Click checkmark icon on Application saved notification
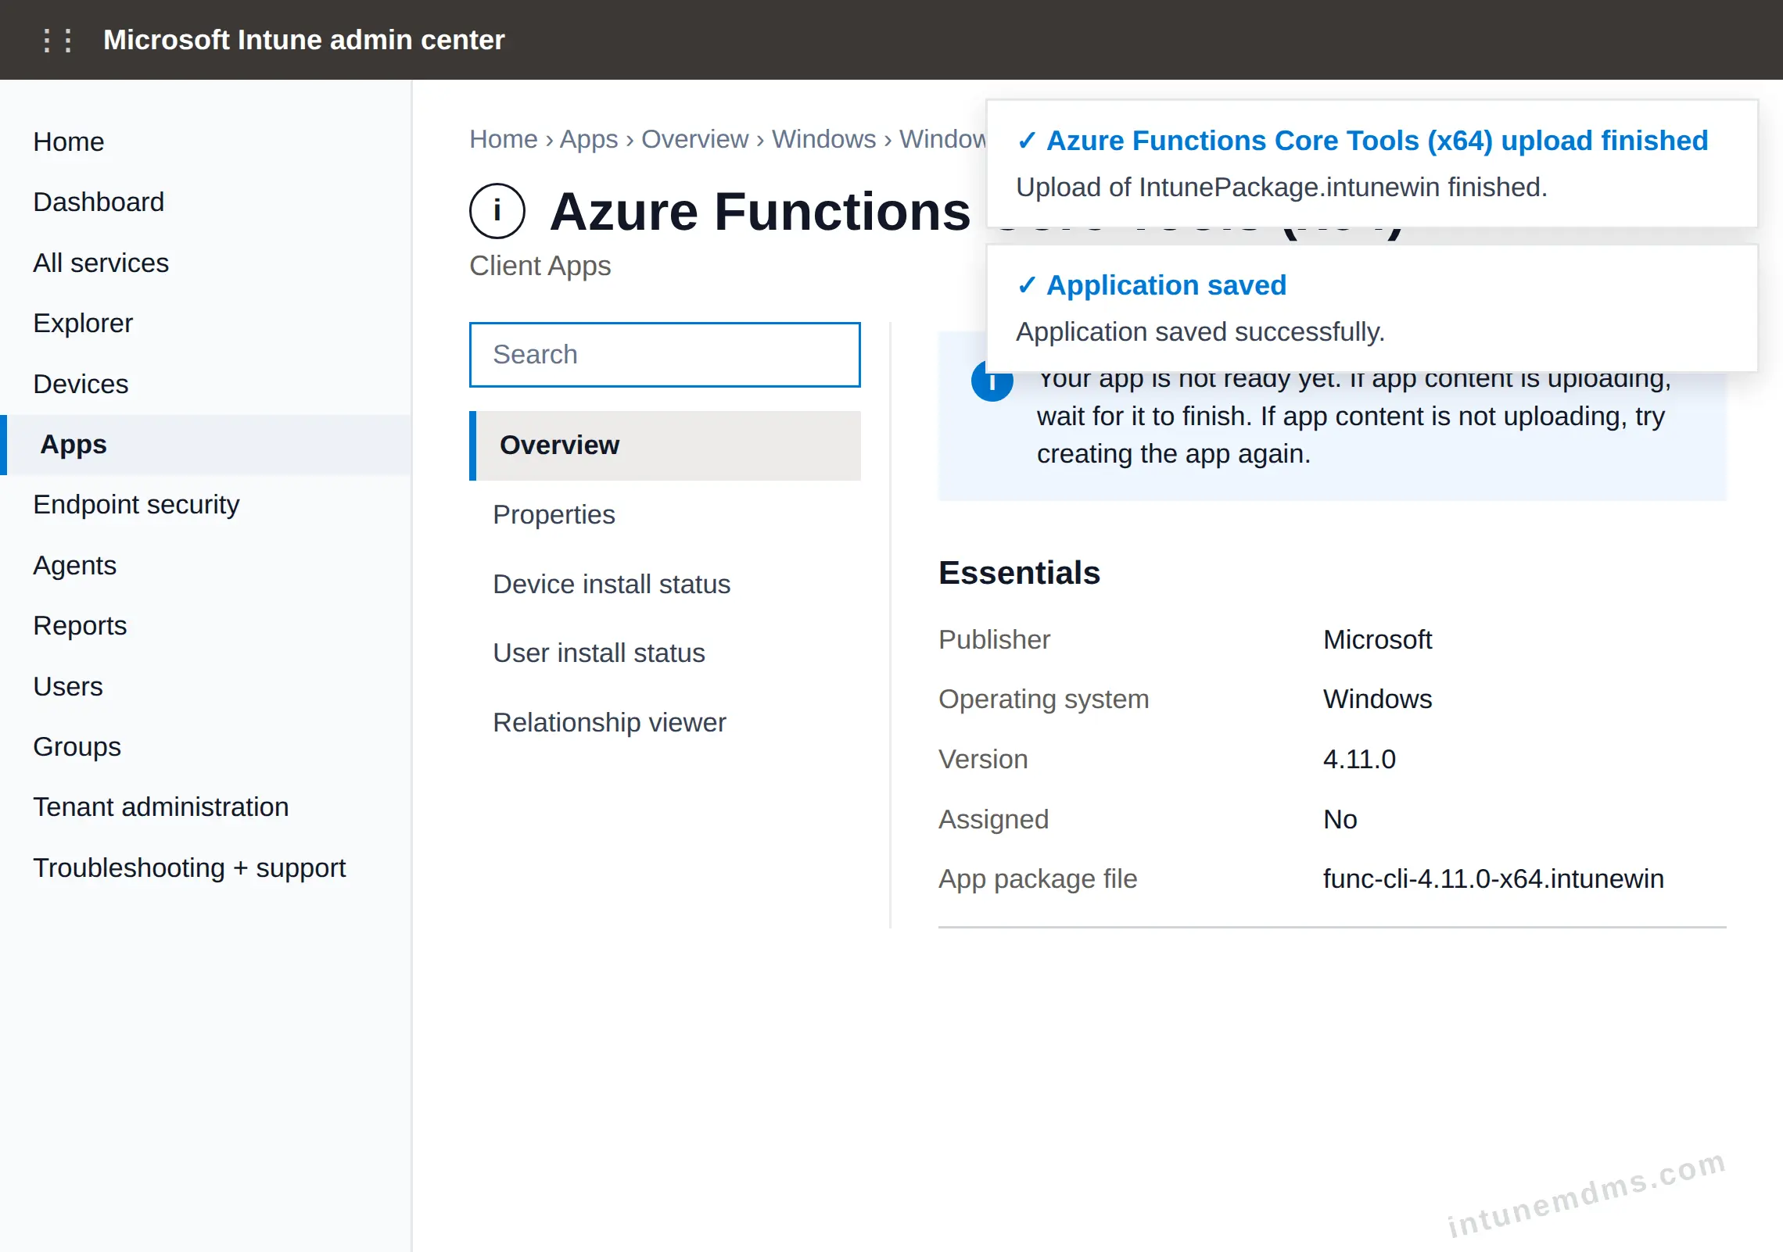1783x1252 pixels. [x=1027, y=285]
